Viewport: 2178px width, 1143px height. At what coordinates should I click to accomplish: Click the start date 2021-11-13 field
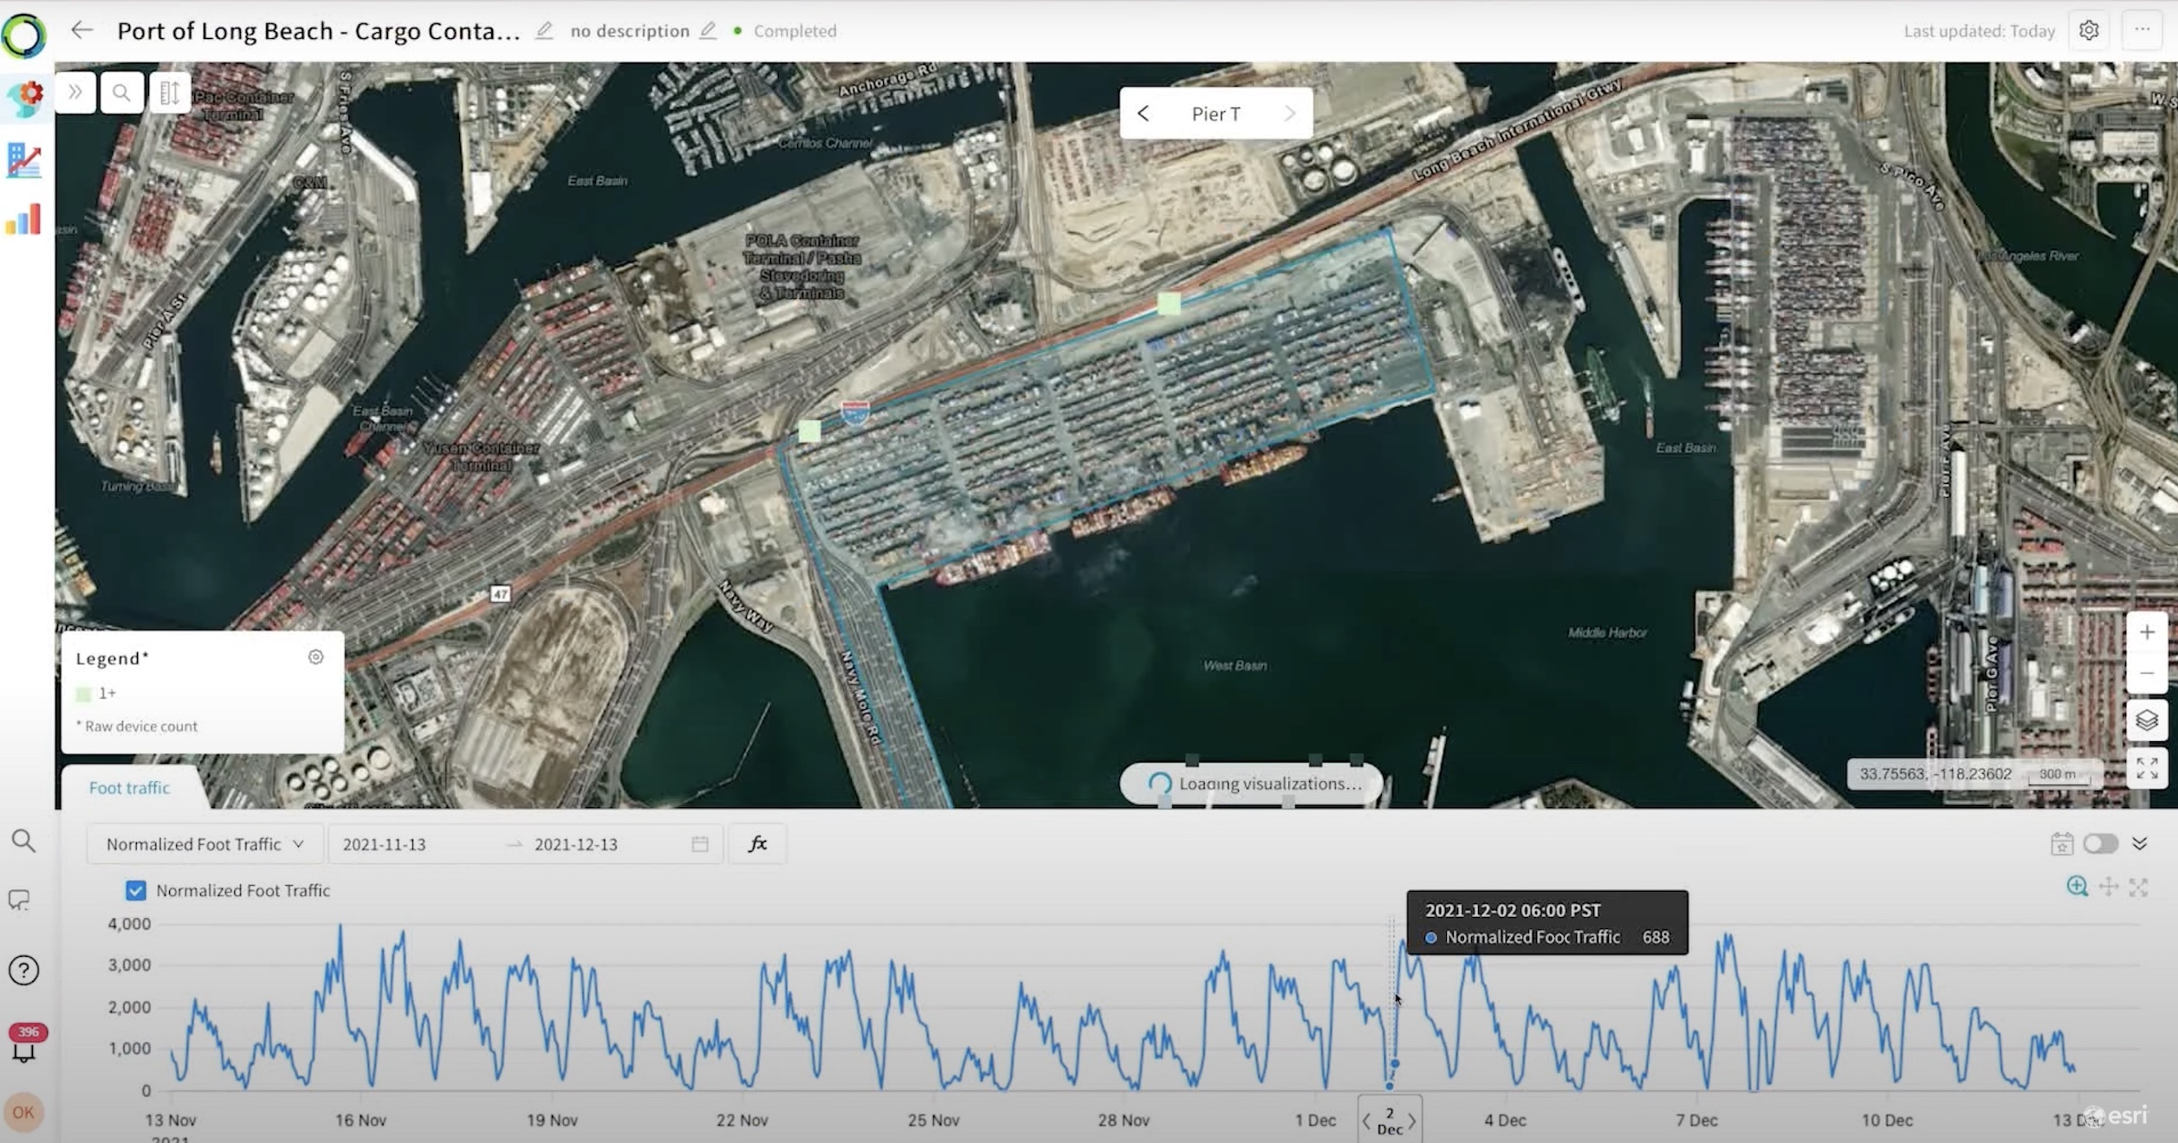click(384, 844)
